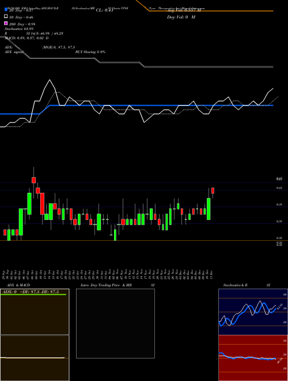This screenshot has height=381, width=288.
Task: Select the '50 Day = 0.46' legend text
Action: (21, 17)
